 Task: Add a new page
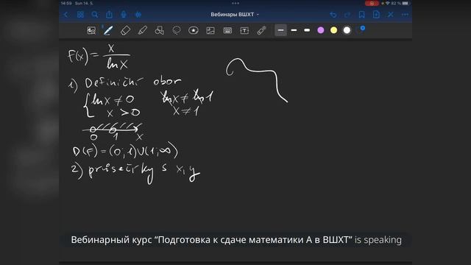click(x=376, y=15)
